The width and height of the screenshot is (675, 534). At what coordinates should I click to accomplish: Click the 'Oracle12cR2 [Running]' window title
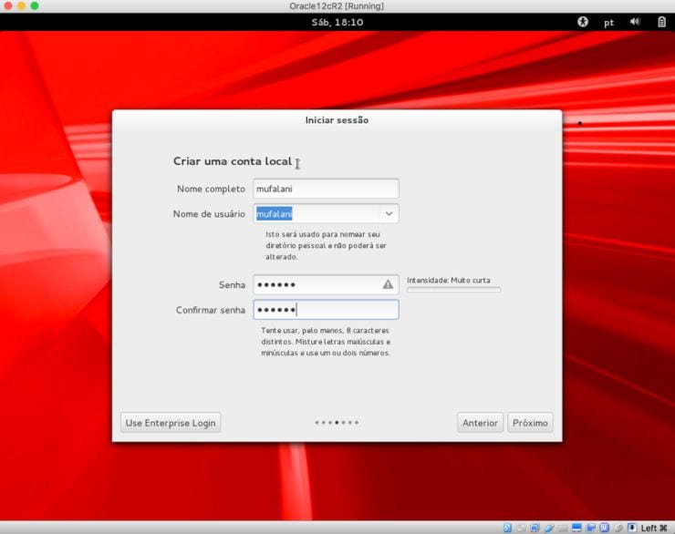click(x=337, y=6)
